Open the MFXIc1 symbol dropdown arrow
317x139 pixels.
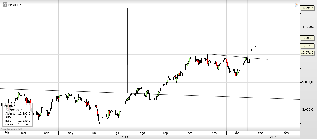(x=21, y=5)
